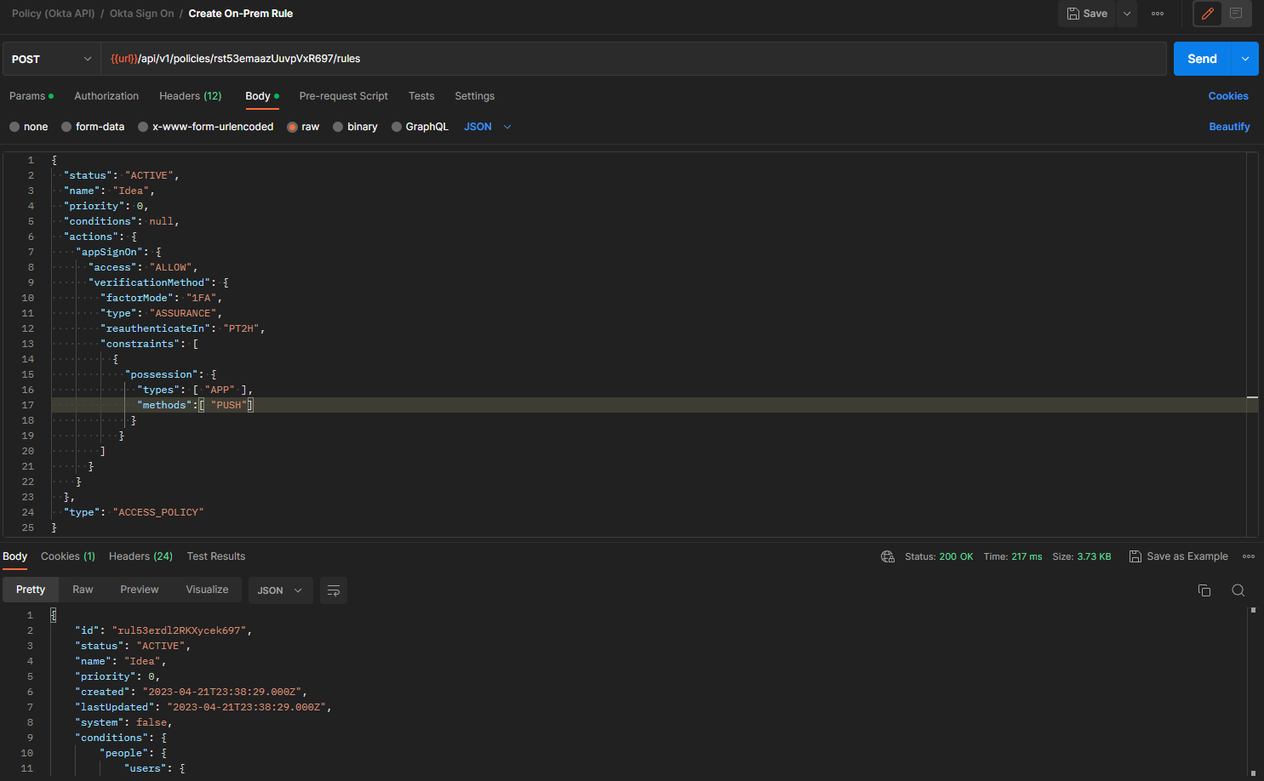Select the none body type

pos(29,127)
